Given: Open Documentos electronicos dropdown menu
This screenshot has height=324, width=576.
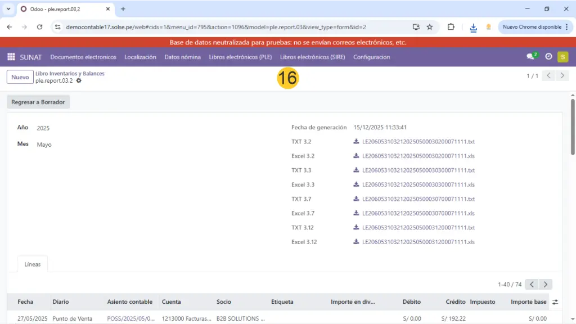Looking at the screenshot, I should [83, 57].
